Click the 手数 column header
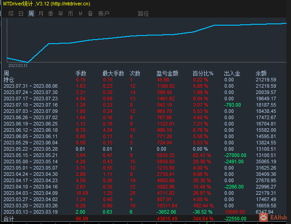The width and height of the screenshot is (291, 224). click(81, 73)
